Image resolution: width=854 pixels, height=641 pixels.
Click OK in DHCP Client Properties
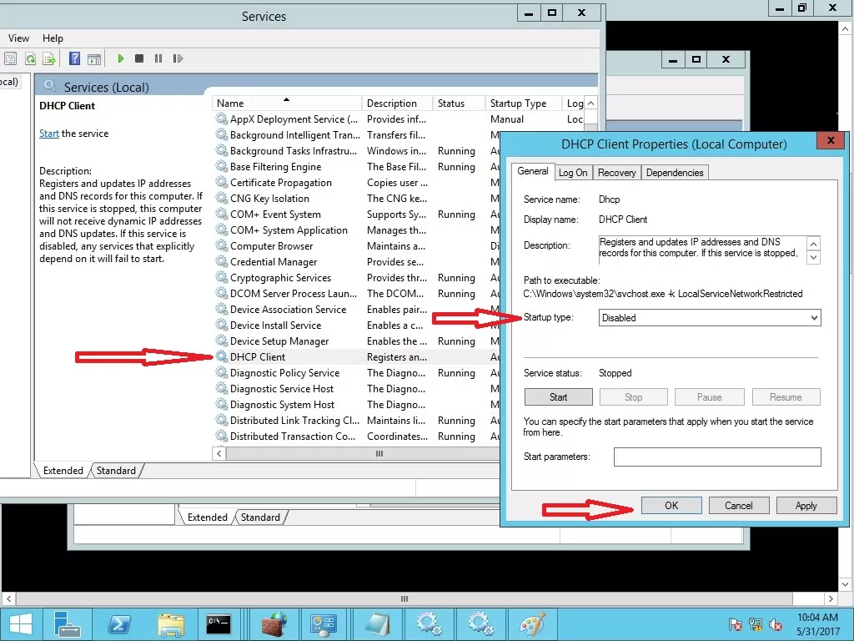tap(671, 505)
